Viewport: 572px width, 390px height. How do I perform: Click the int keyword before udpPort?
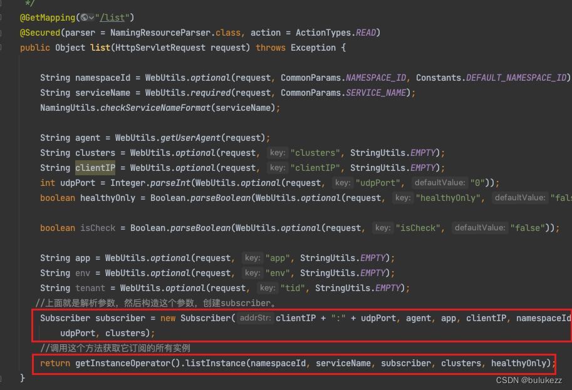tap(48, 183)
